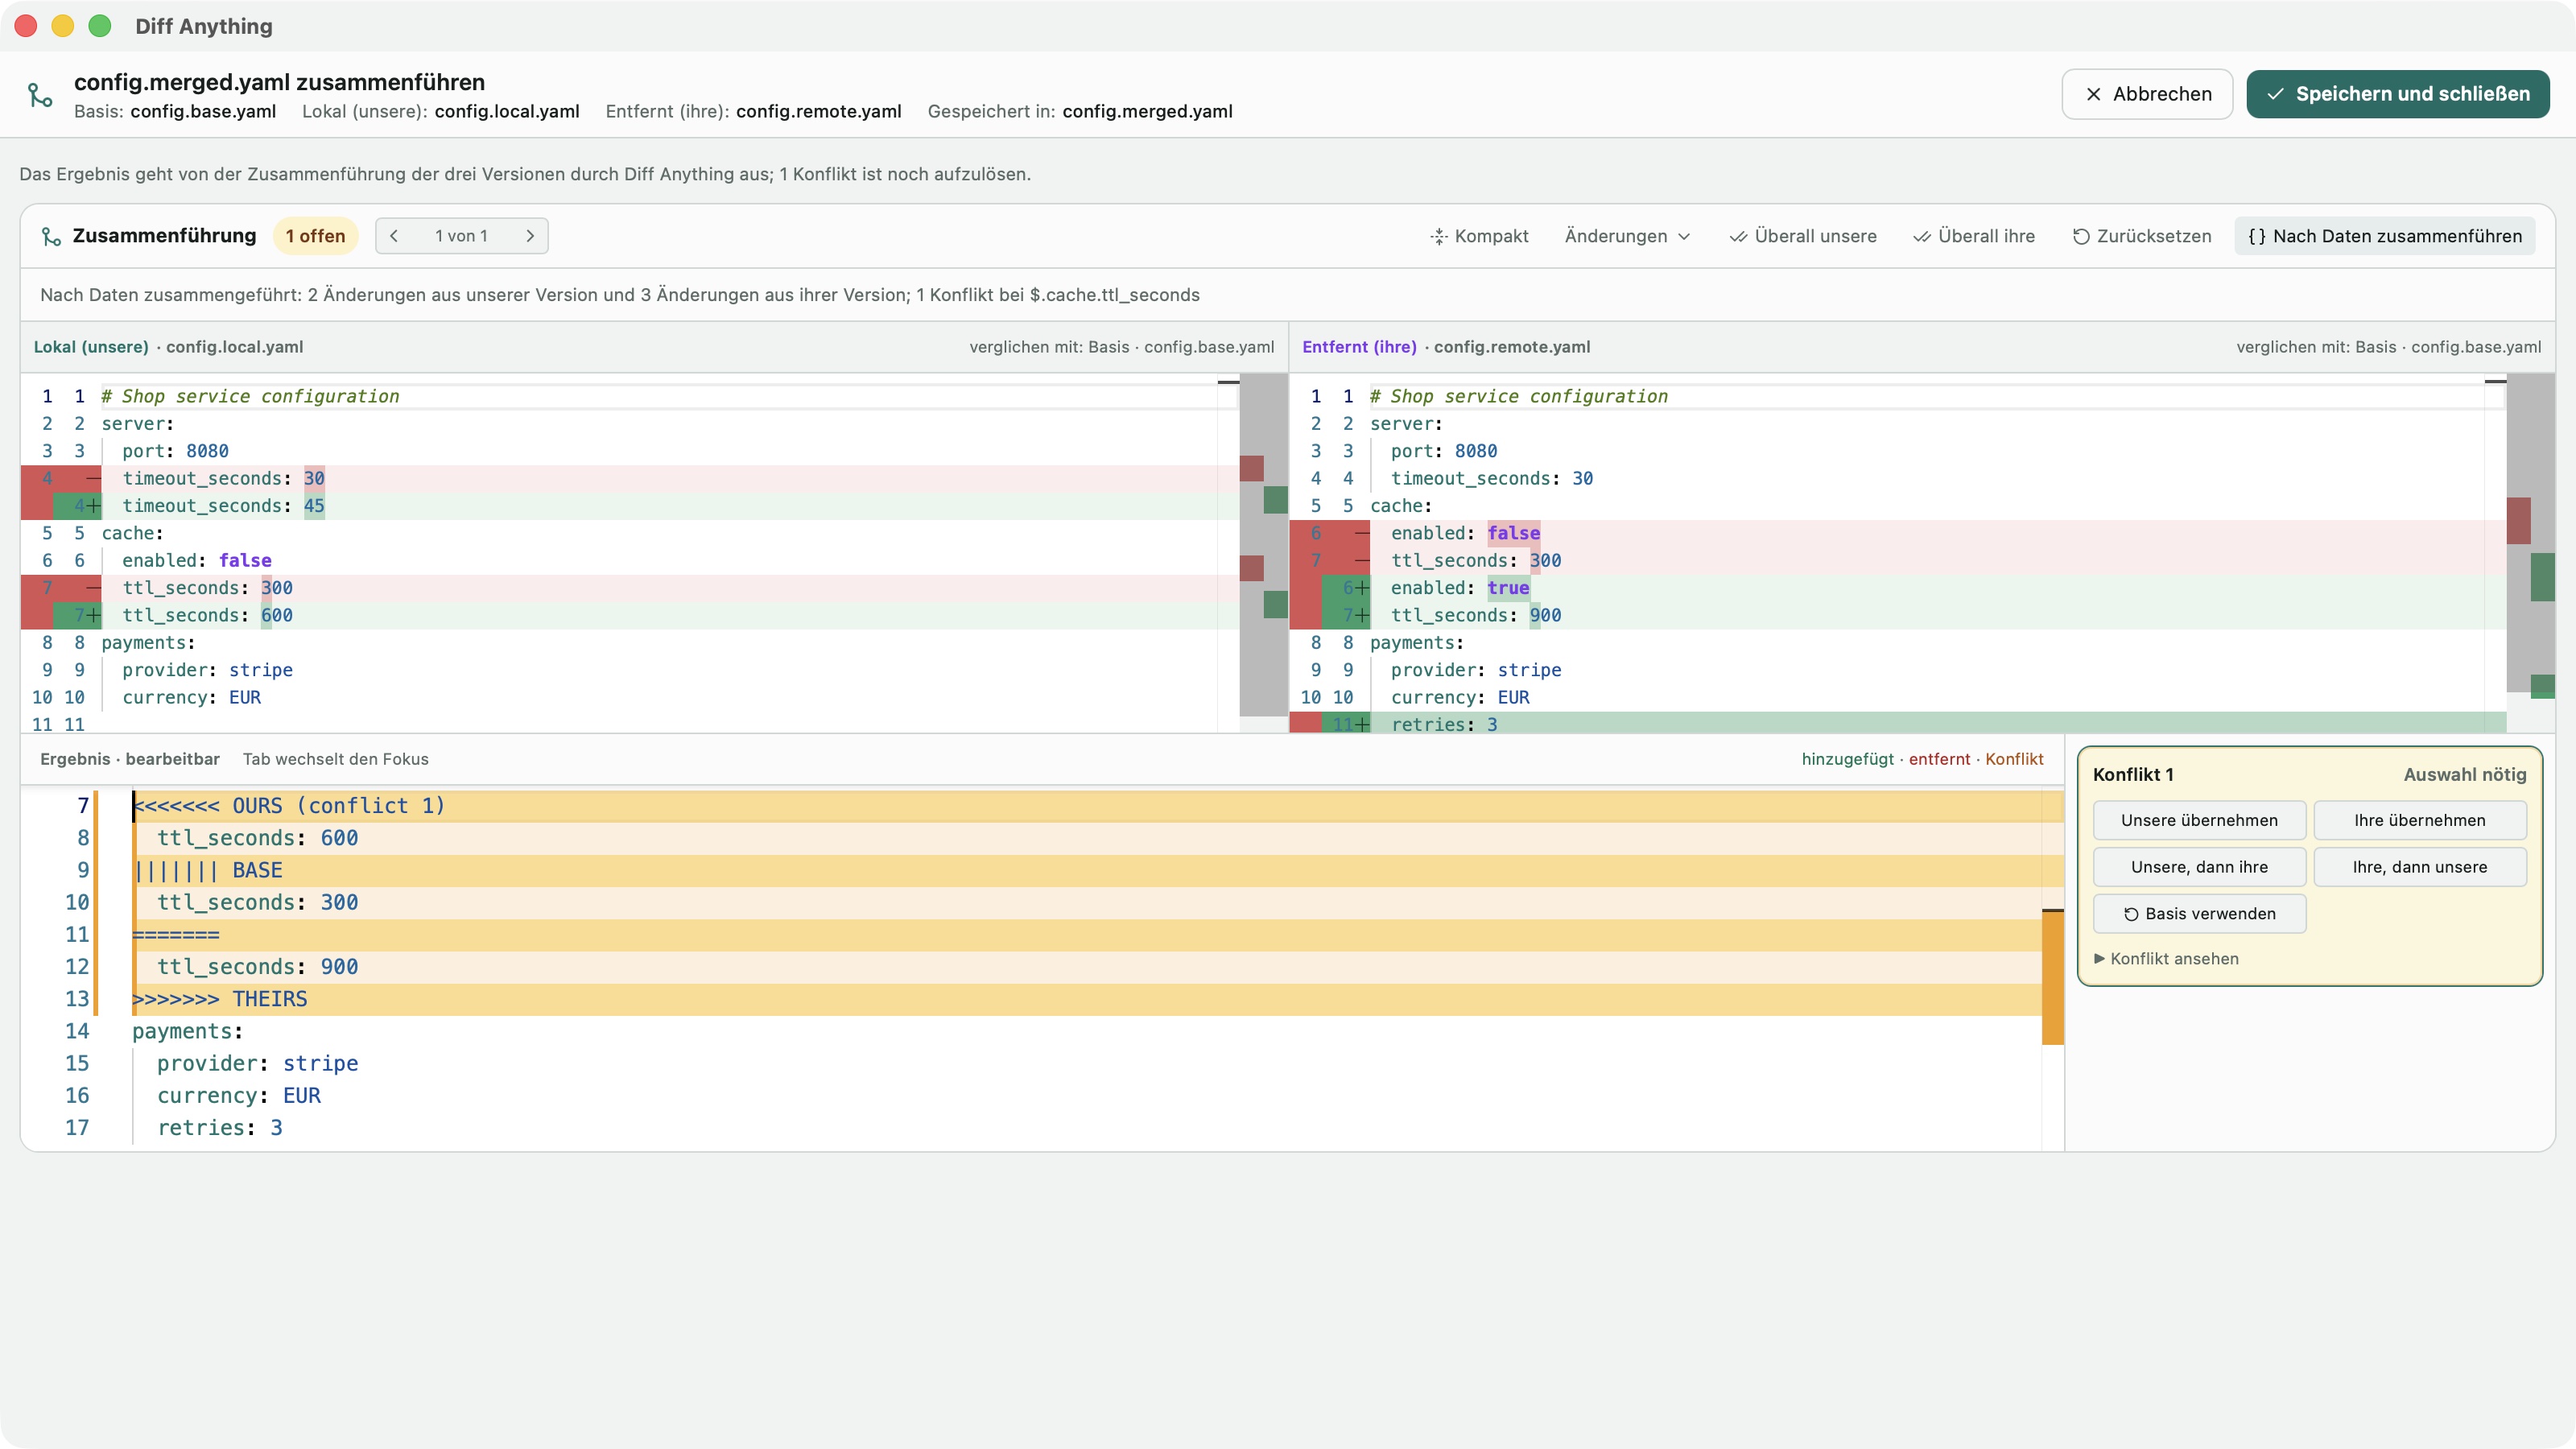
Task: Click the merge icon next to Zusammenführung
Action: (x=51, y=236)
